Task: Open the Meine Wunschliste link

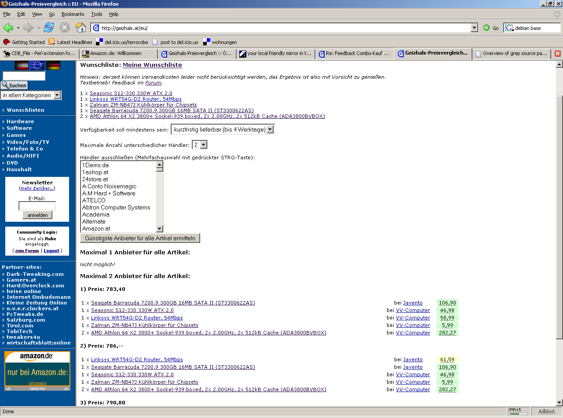Action: point(152,65)
